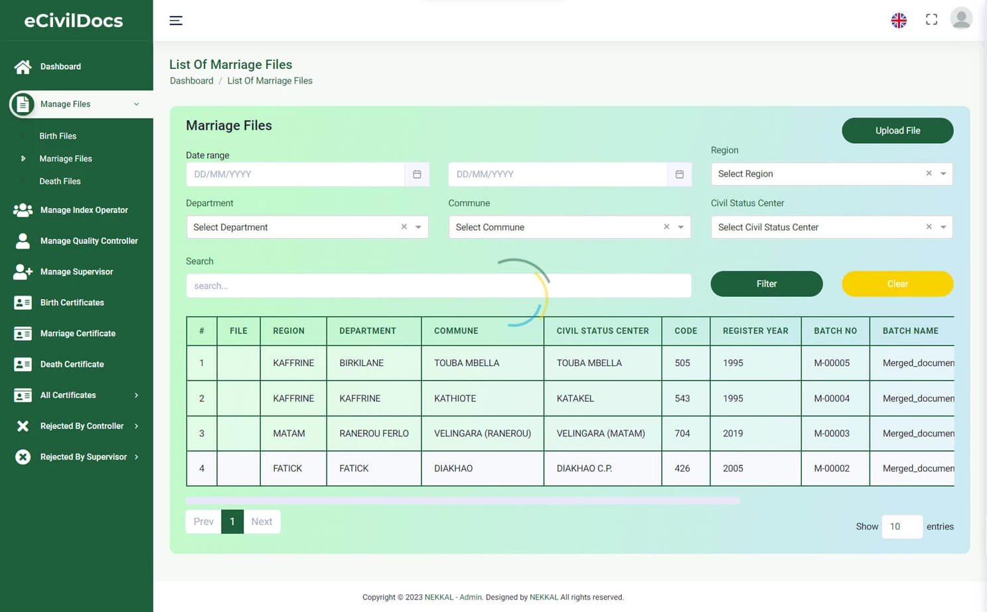
Task: Expand the Select Civil Status Center dropdown
Action: (x=943, y=227)
